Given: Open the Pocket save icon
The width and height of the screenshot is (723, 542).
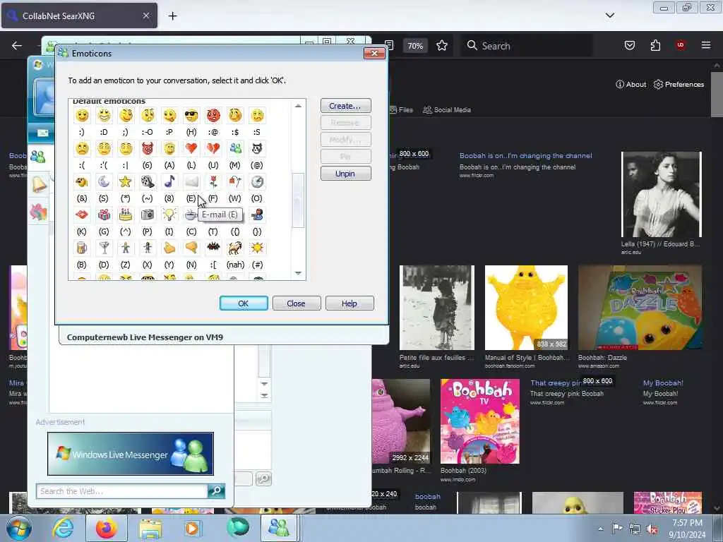Looking at the screenshot, I should point(630,45).
